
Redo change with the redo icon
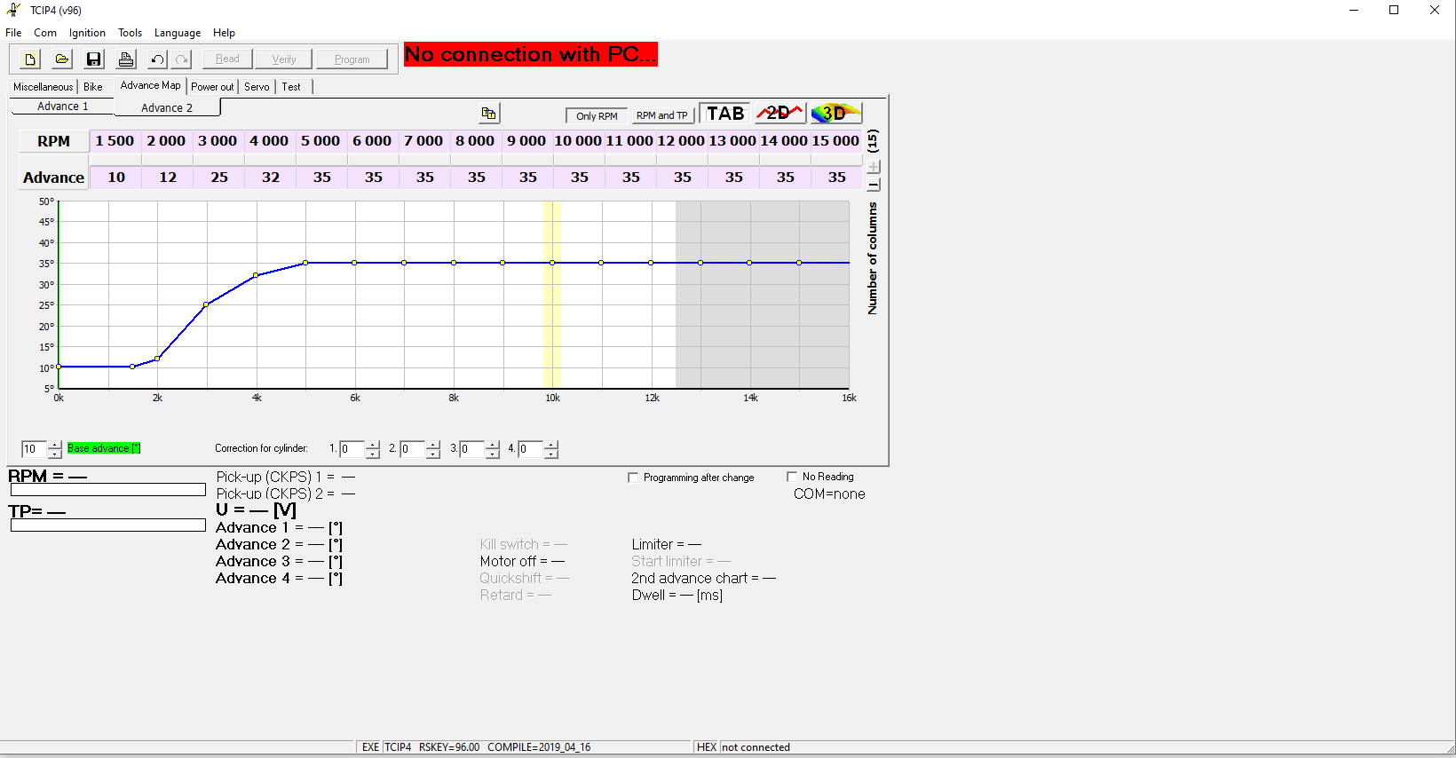[x=181, y=59]
